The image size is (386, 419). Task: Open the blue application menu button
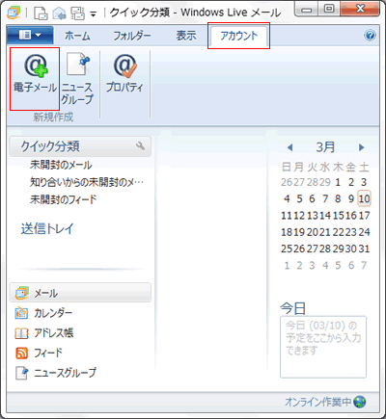[30, 35]
